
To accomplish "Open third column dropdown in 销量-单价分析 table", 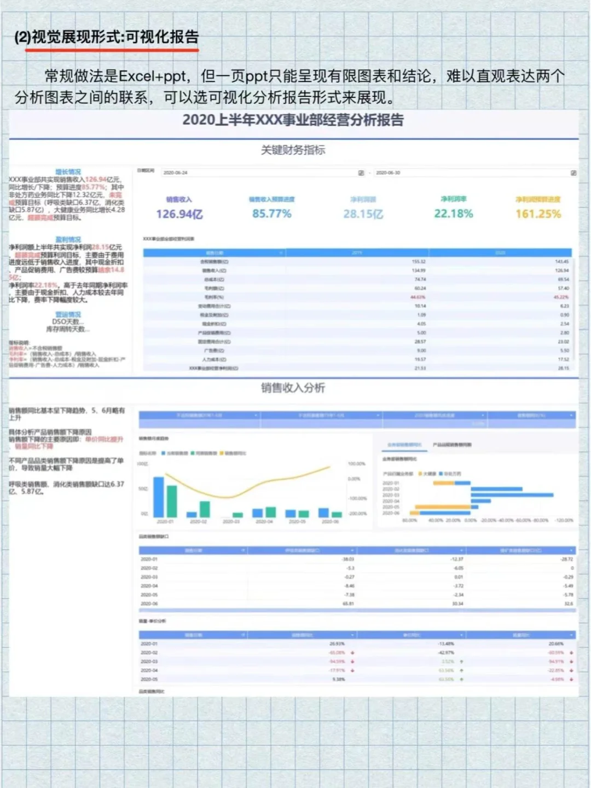I will coord(462,635).
